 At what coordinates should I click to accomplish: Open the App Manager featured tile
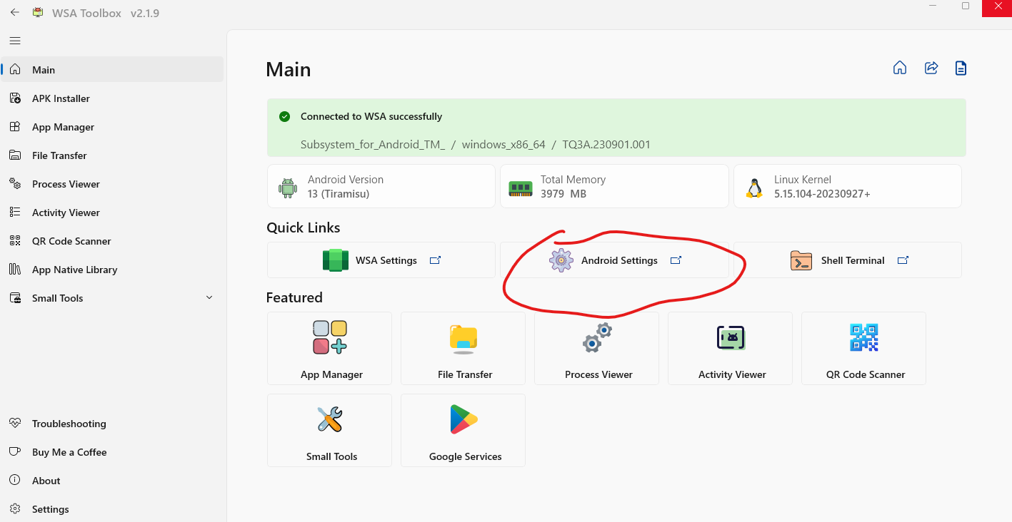[330, 349]
